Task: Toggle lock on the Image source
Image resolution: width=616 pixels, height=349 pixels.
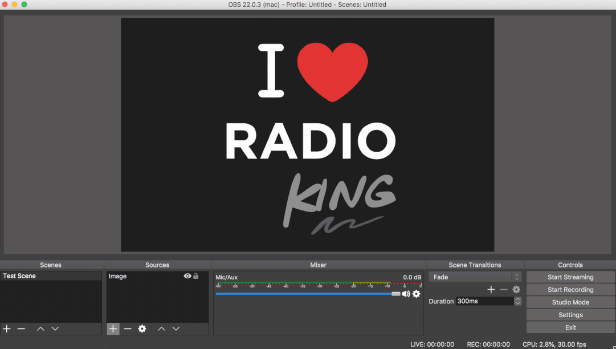Action: point(196,276)
